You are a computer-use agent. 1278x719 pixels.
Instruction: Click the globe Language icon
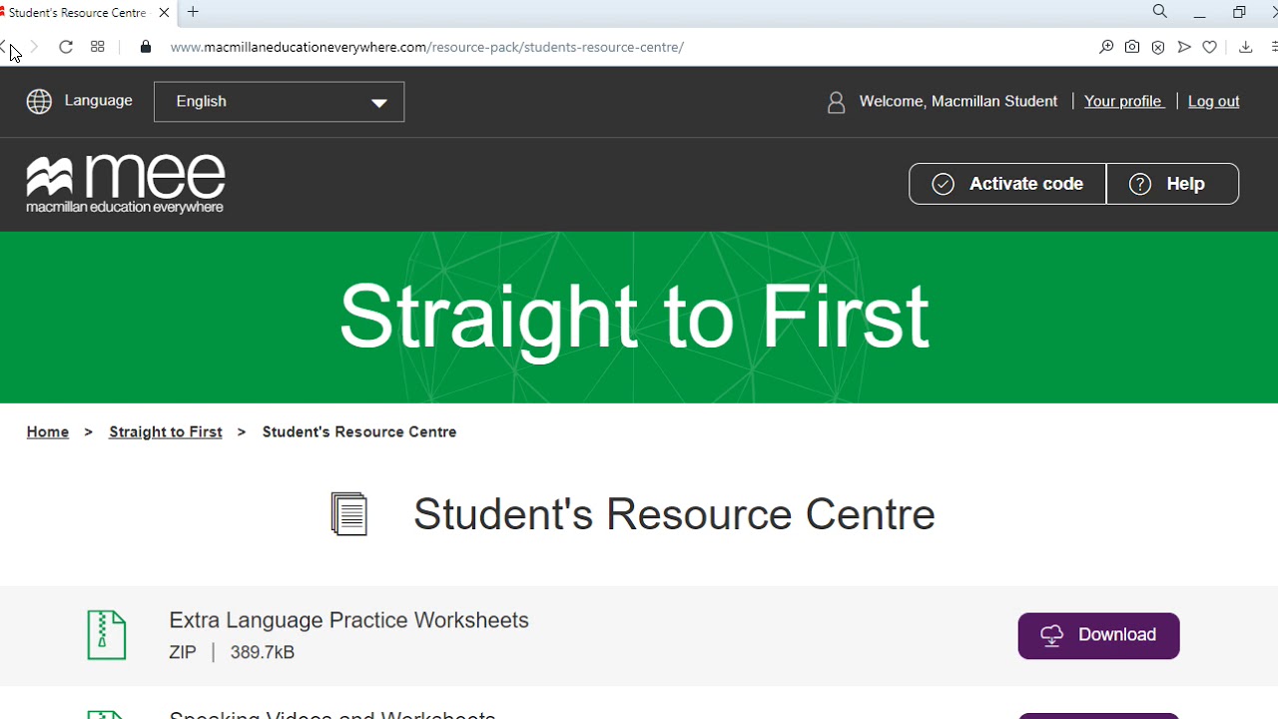[39, 102]
